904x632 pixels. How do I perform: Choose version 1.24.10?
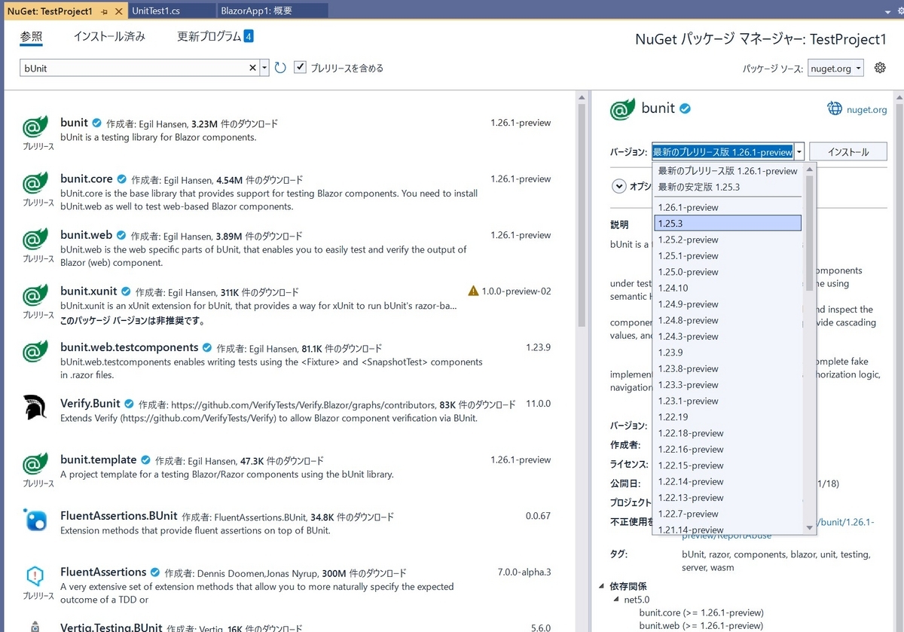click(x=728, y=288)
